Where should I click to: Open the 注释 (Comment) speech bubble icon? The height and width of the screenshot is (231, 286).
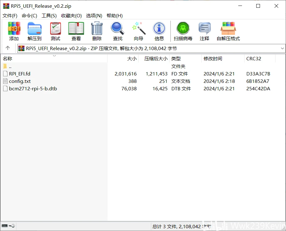pos(205,28)
